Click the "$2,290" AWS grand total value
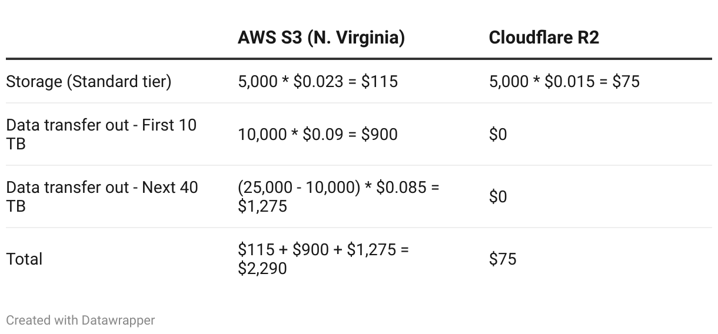This screenshot has height=334, width=718. tap(262, 269)
